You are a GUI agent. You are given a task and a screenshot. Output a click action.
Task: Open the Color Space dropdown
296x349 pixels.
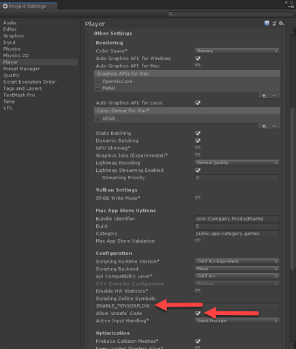237,51
